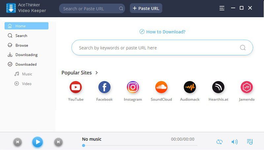This screenshot has width=264, height=150.
Task: Click the search icon in top bar field
Action: [x=121, y=9]
